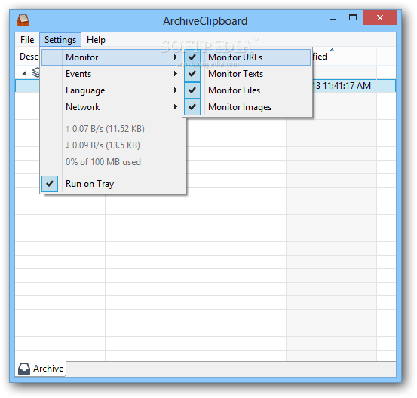Uncheck the Run on Tray checkmark
The image size is (417, 398).
(50, 184)
